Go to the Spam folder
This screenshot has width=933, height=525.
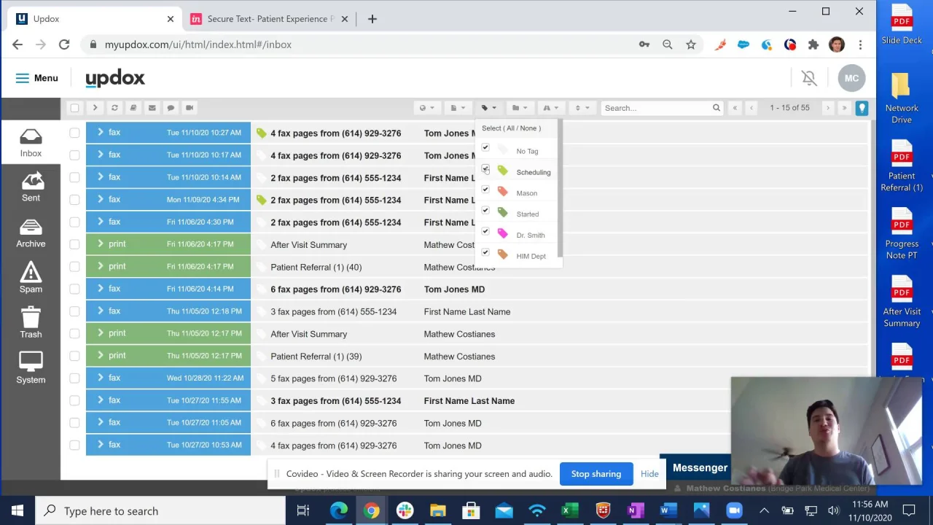click(x=31, y=279)
